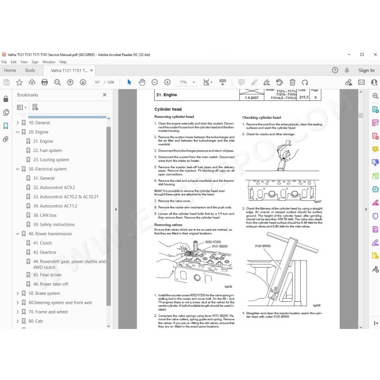Image resolution: width=380 pixels, height=380 pixels.
Task: Go to next page arrow
Action: pyautogui.click(x=83, y=83)
